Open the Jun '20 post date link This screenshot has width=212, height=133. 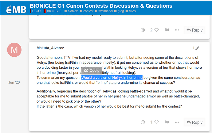coord(14,82)
